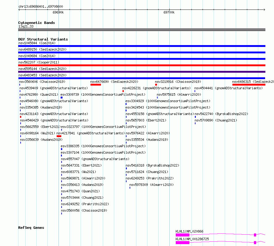Click nsv4217841 gnomAD variant label
This screenshot has height=246, width=274.
[x=91, y=133]
